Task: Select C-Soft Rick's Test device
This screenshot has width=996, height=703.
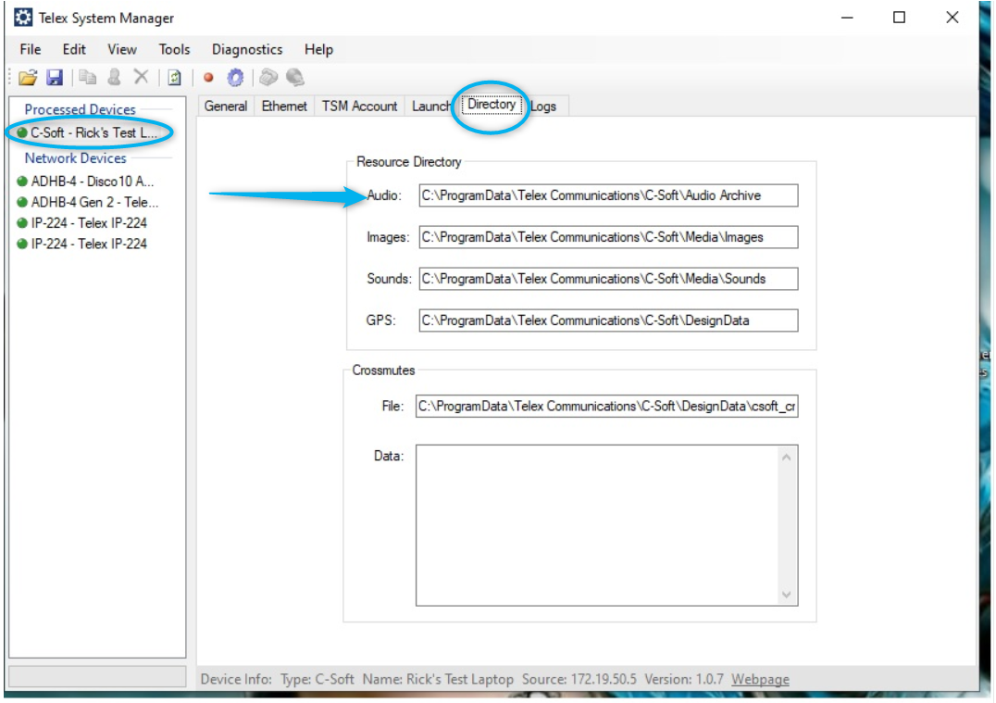Action: pyautogui.click(x=94, y=132)
